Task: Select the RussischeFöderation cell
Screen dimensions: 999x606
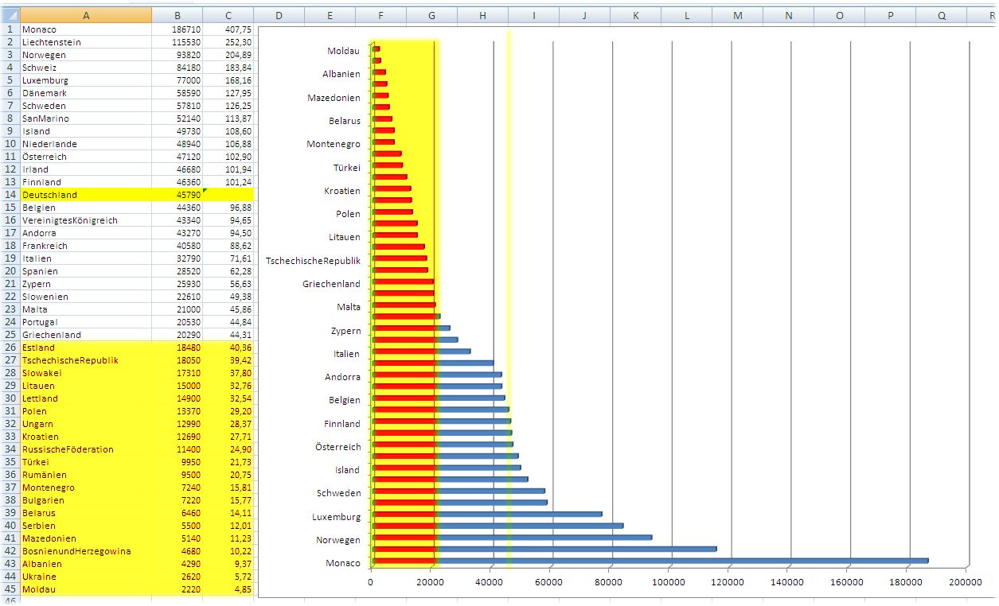Action: click(86, 449)
